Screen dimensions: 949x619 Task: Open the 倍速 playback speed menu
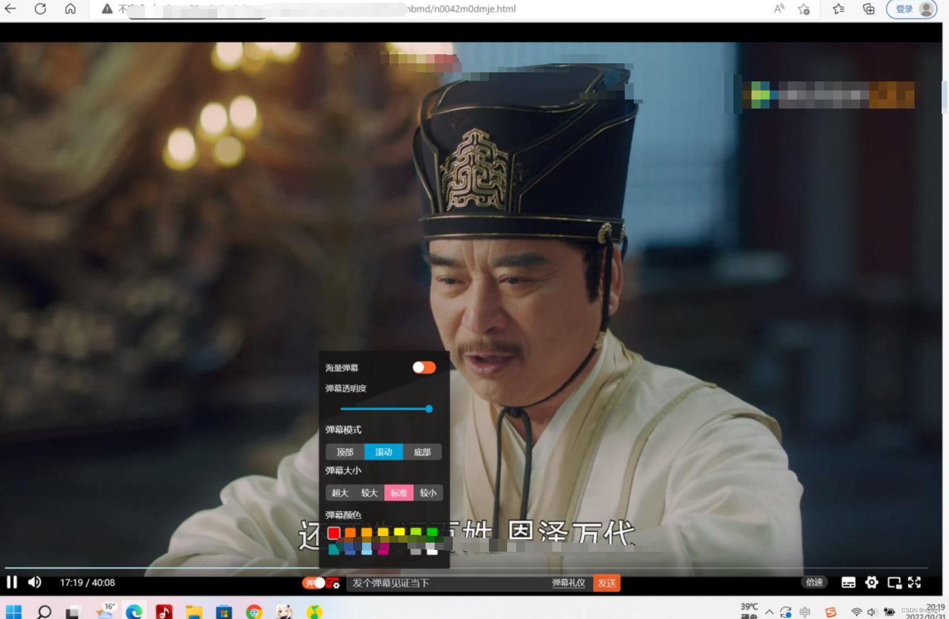pos(814,582)
